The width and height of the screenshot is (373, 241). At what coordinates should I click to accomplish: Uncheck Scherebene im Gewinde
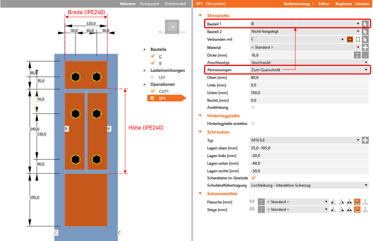click(x=253, y=178)
